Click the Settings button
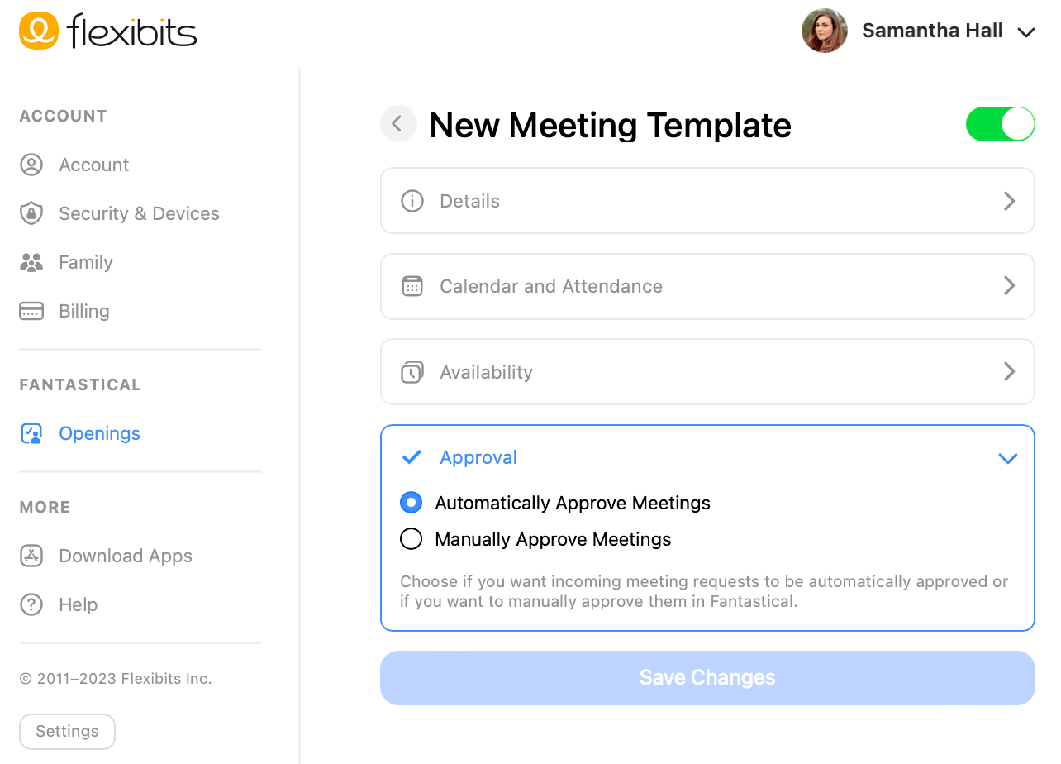Image resolution: width=1061 pixels, height=764 pixels. point(67,732)
